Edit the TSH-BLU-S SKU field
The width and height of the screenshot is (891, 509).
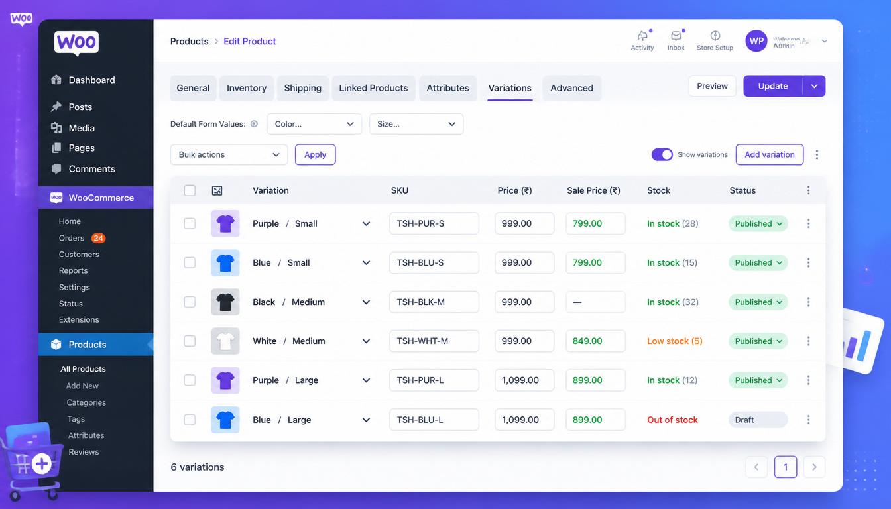(434, 262)
